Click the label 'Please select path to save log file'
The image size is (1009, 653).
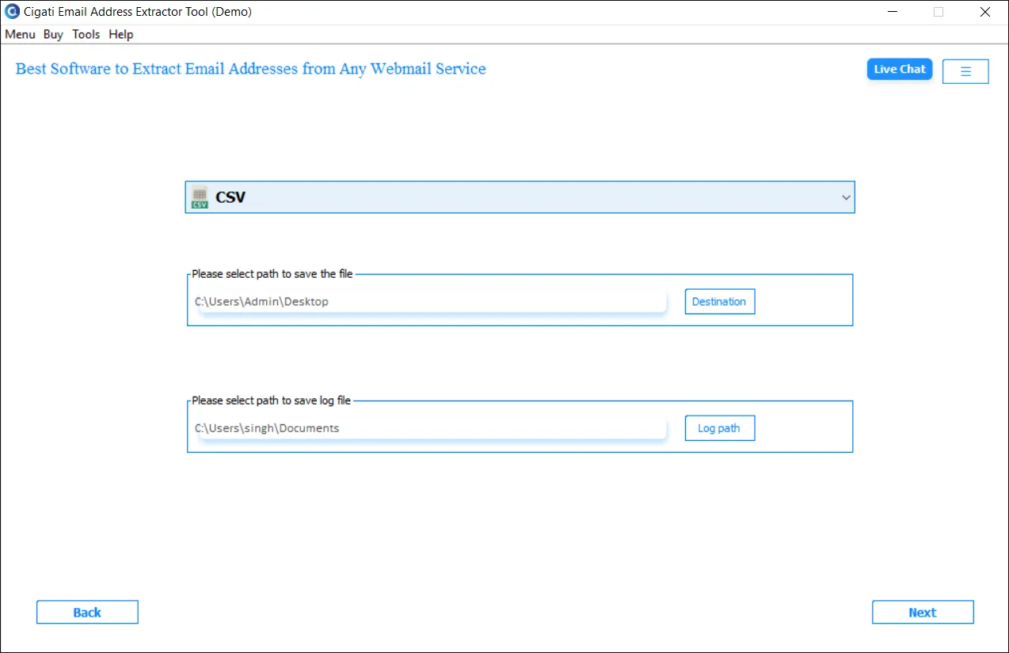tap(271, 401)
